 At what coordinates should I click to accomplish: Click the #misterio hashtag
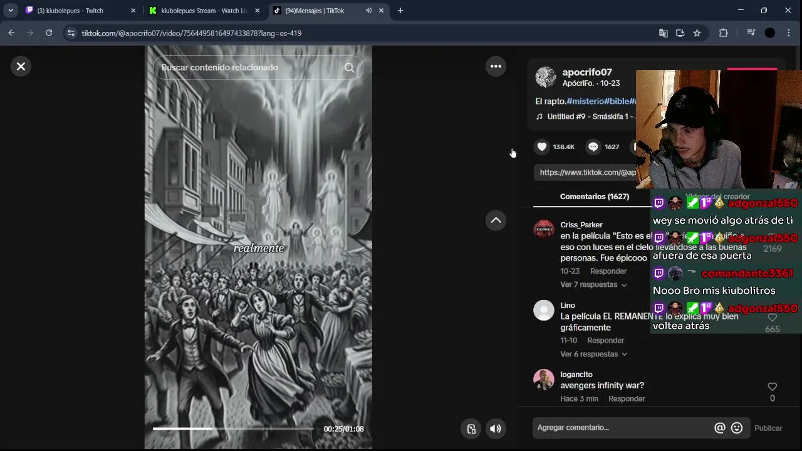(x=585, y=101)
